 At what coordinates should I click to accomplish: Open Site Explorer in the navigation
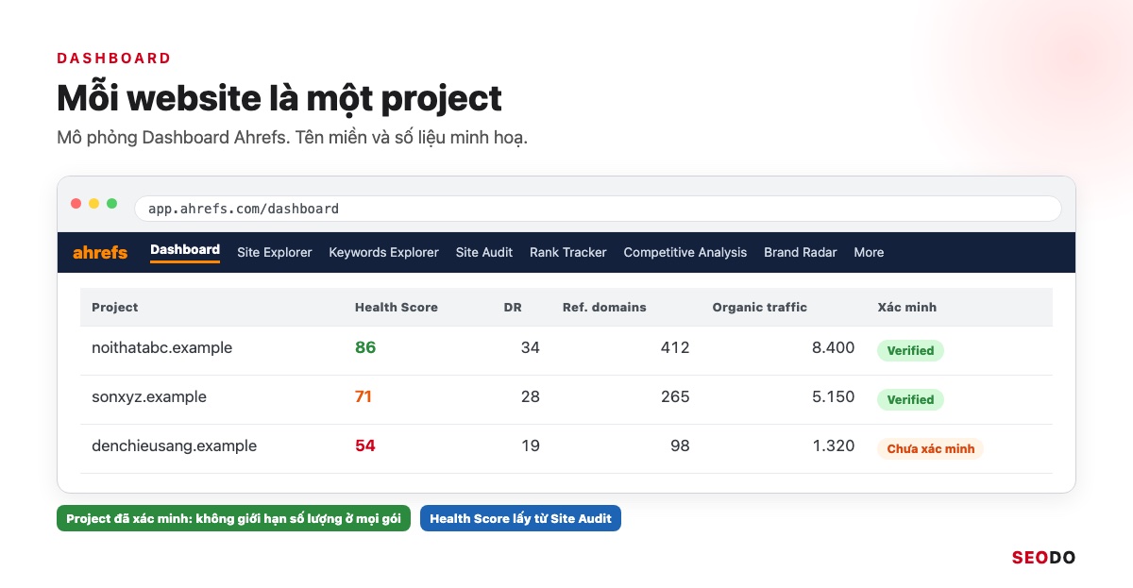pyautogui.click(x=275, y=252)
